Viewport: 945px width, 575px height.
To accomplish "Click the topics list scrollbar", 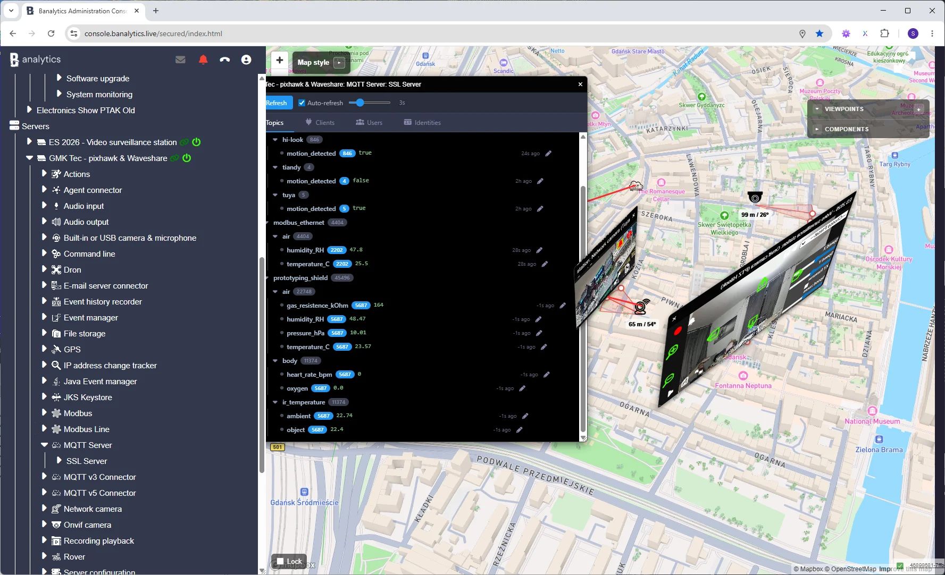I will point(583,308).
